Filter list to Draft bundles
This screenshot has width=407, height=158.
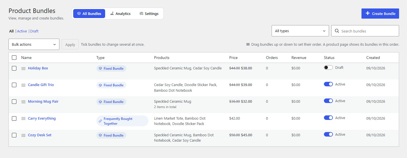click(34, 31)
